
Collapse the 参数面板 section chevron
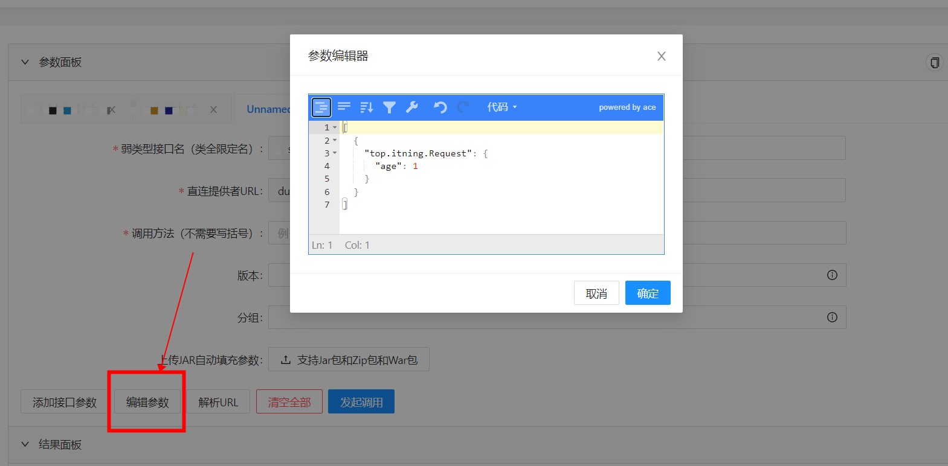click(x=25, y=62)
